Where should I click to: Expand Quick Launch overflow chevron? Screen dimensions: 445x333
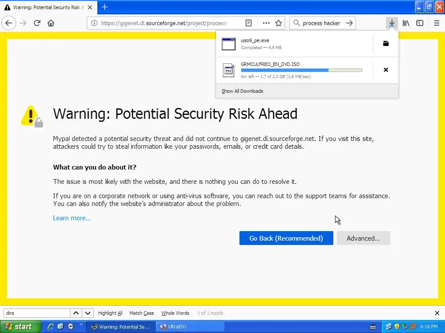click(81, 324)
